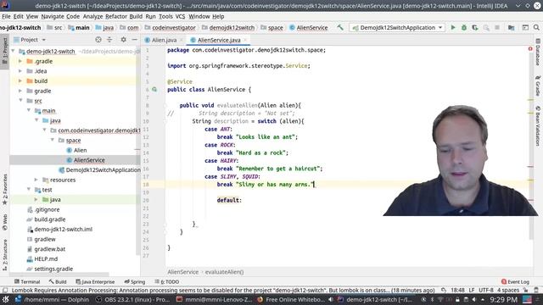Click the 9:29 PM system clock
This screenshot has height=305, width=543.
503,299
